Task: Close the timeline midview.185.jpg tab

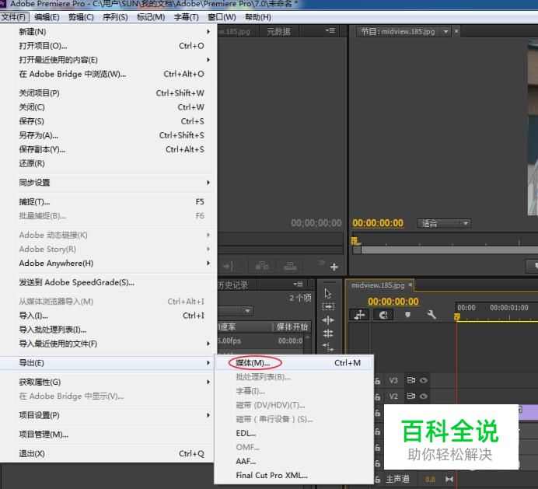Action: (410, 285)
